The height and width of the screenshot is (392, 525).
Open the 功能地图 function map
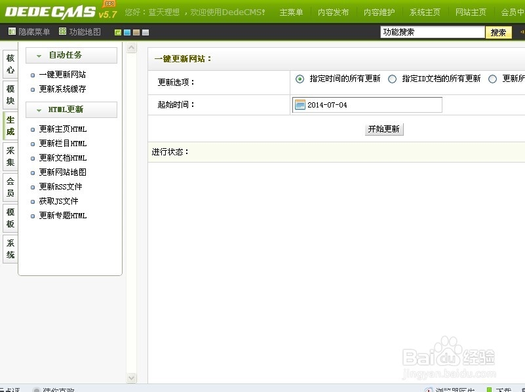click(61, 31)
